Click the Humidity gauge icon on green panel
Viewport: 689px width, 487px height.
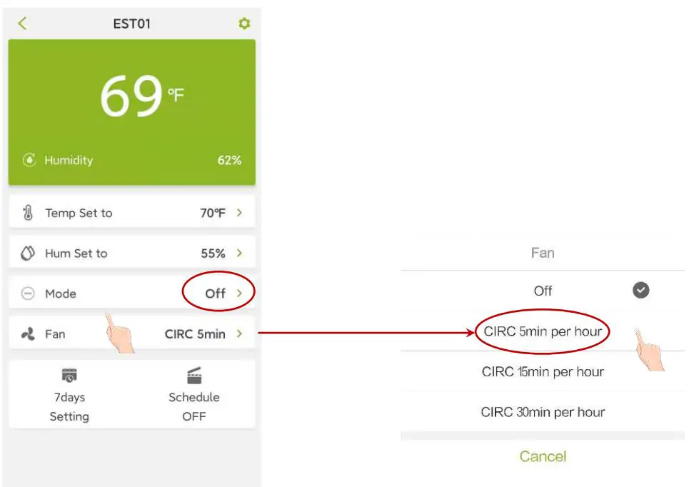[x=28, y=160]
